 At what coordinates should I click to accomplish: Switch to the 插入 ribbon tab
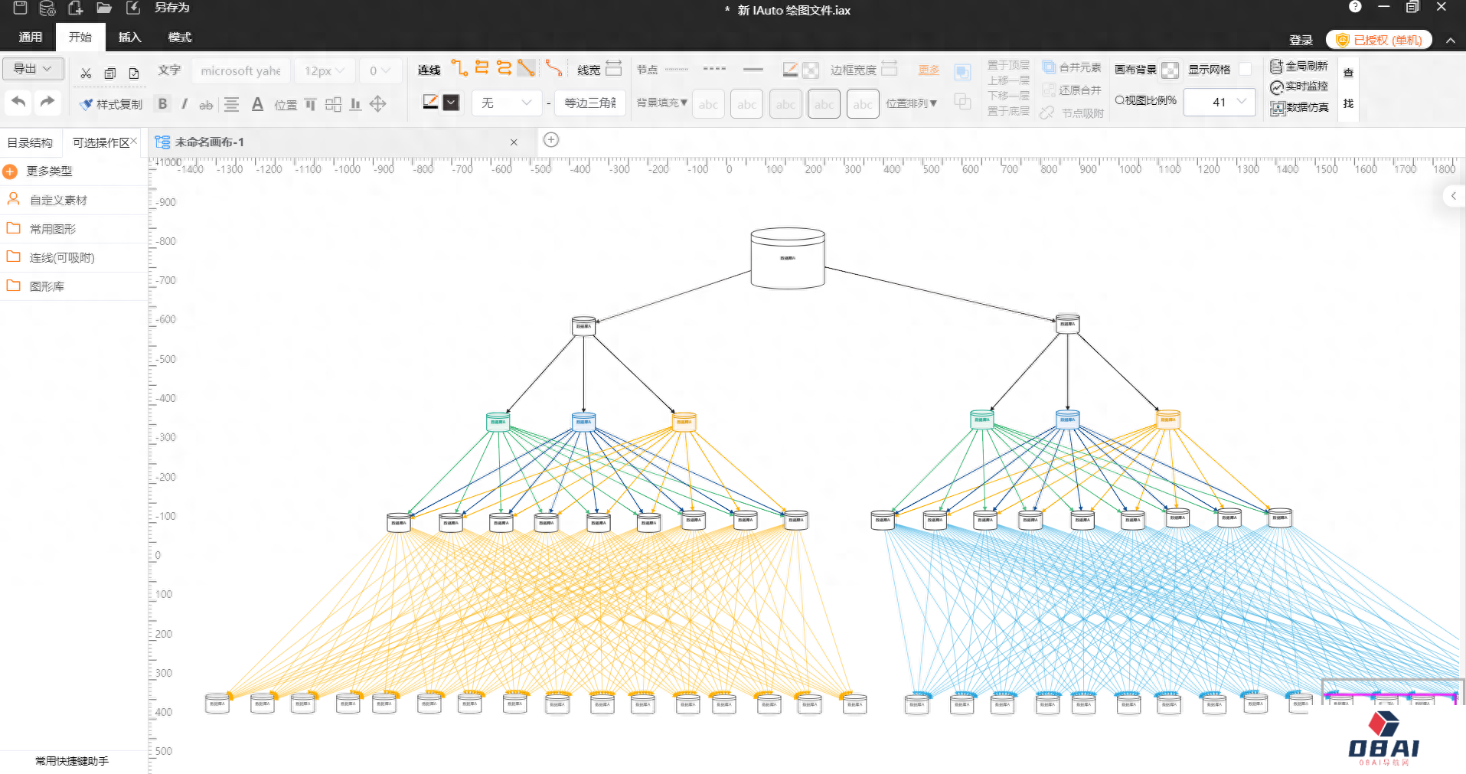[x=129, y=37]
